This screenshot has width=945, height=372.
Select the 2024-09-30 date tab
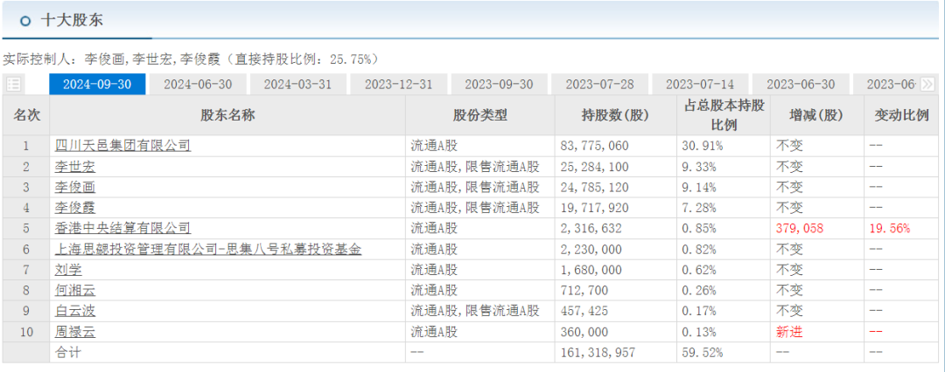tap(97, 85)
